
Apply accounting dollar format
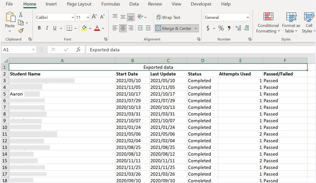pos(208,28)
